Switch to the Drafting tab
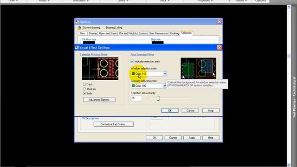The height and width of the screenshot is (167, 297). coord(174,33)
